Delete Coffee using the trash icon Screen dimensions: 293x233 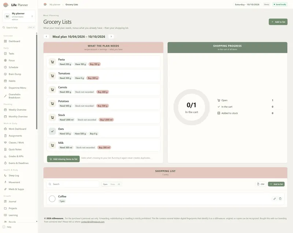(x=280, y=199)
